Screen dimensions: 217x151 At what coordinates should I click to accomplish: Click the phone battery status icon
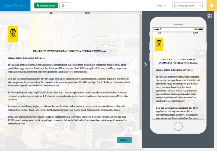201,29
